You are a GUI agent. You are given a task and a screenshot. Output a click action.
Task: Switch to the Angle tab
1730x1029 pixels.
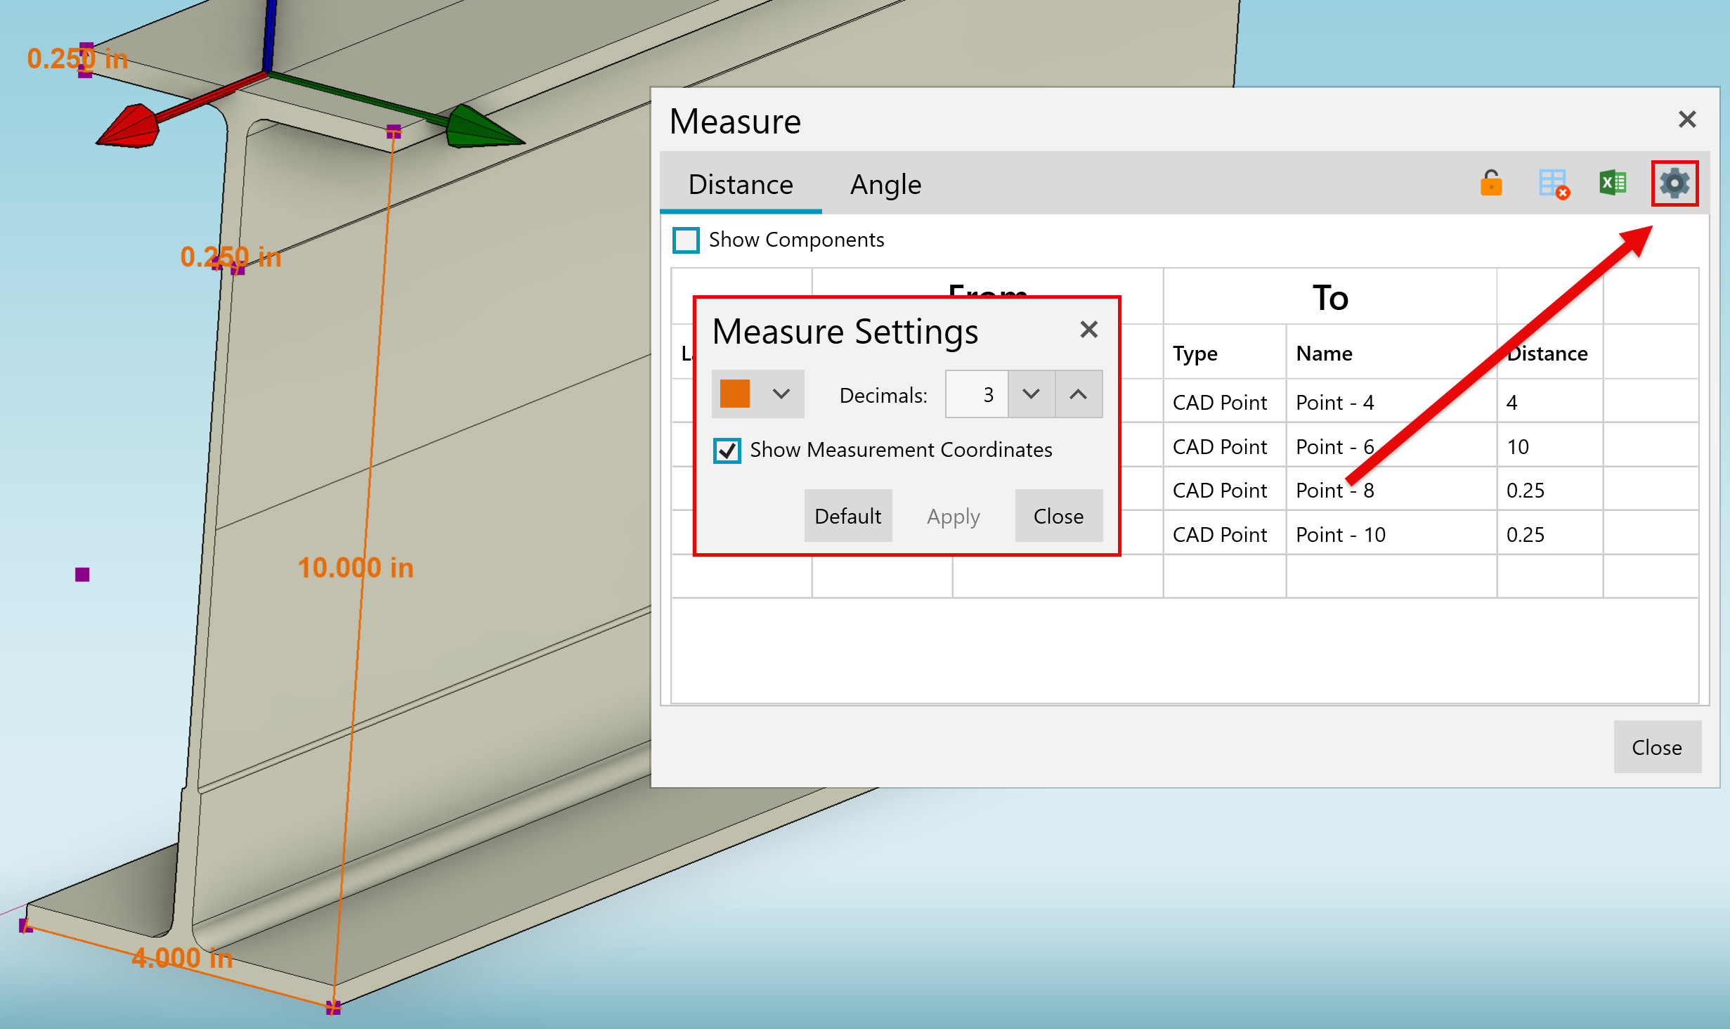[x=885, y=184]
